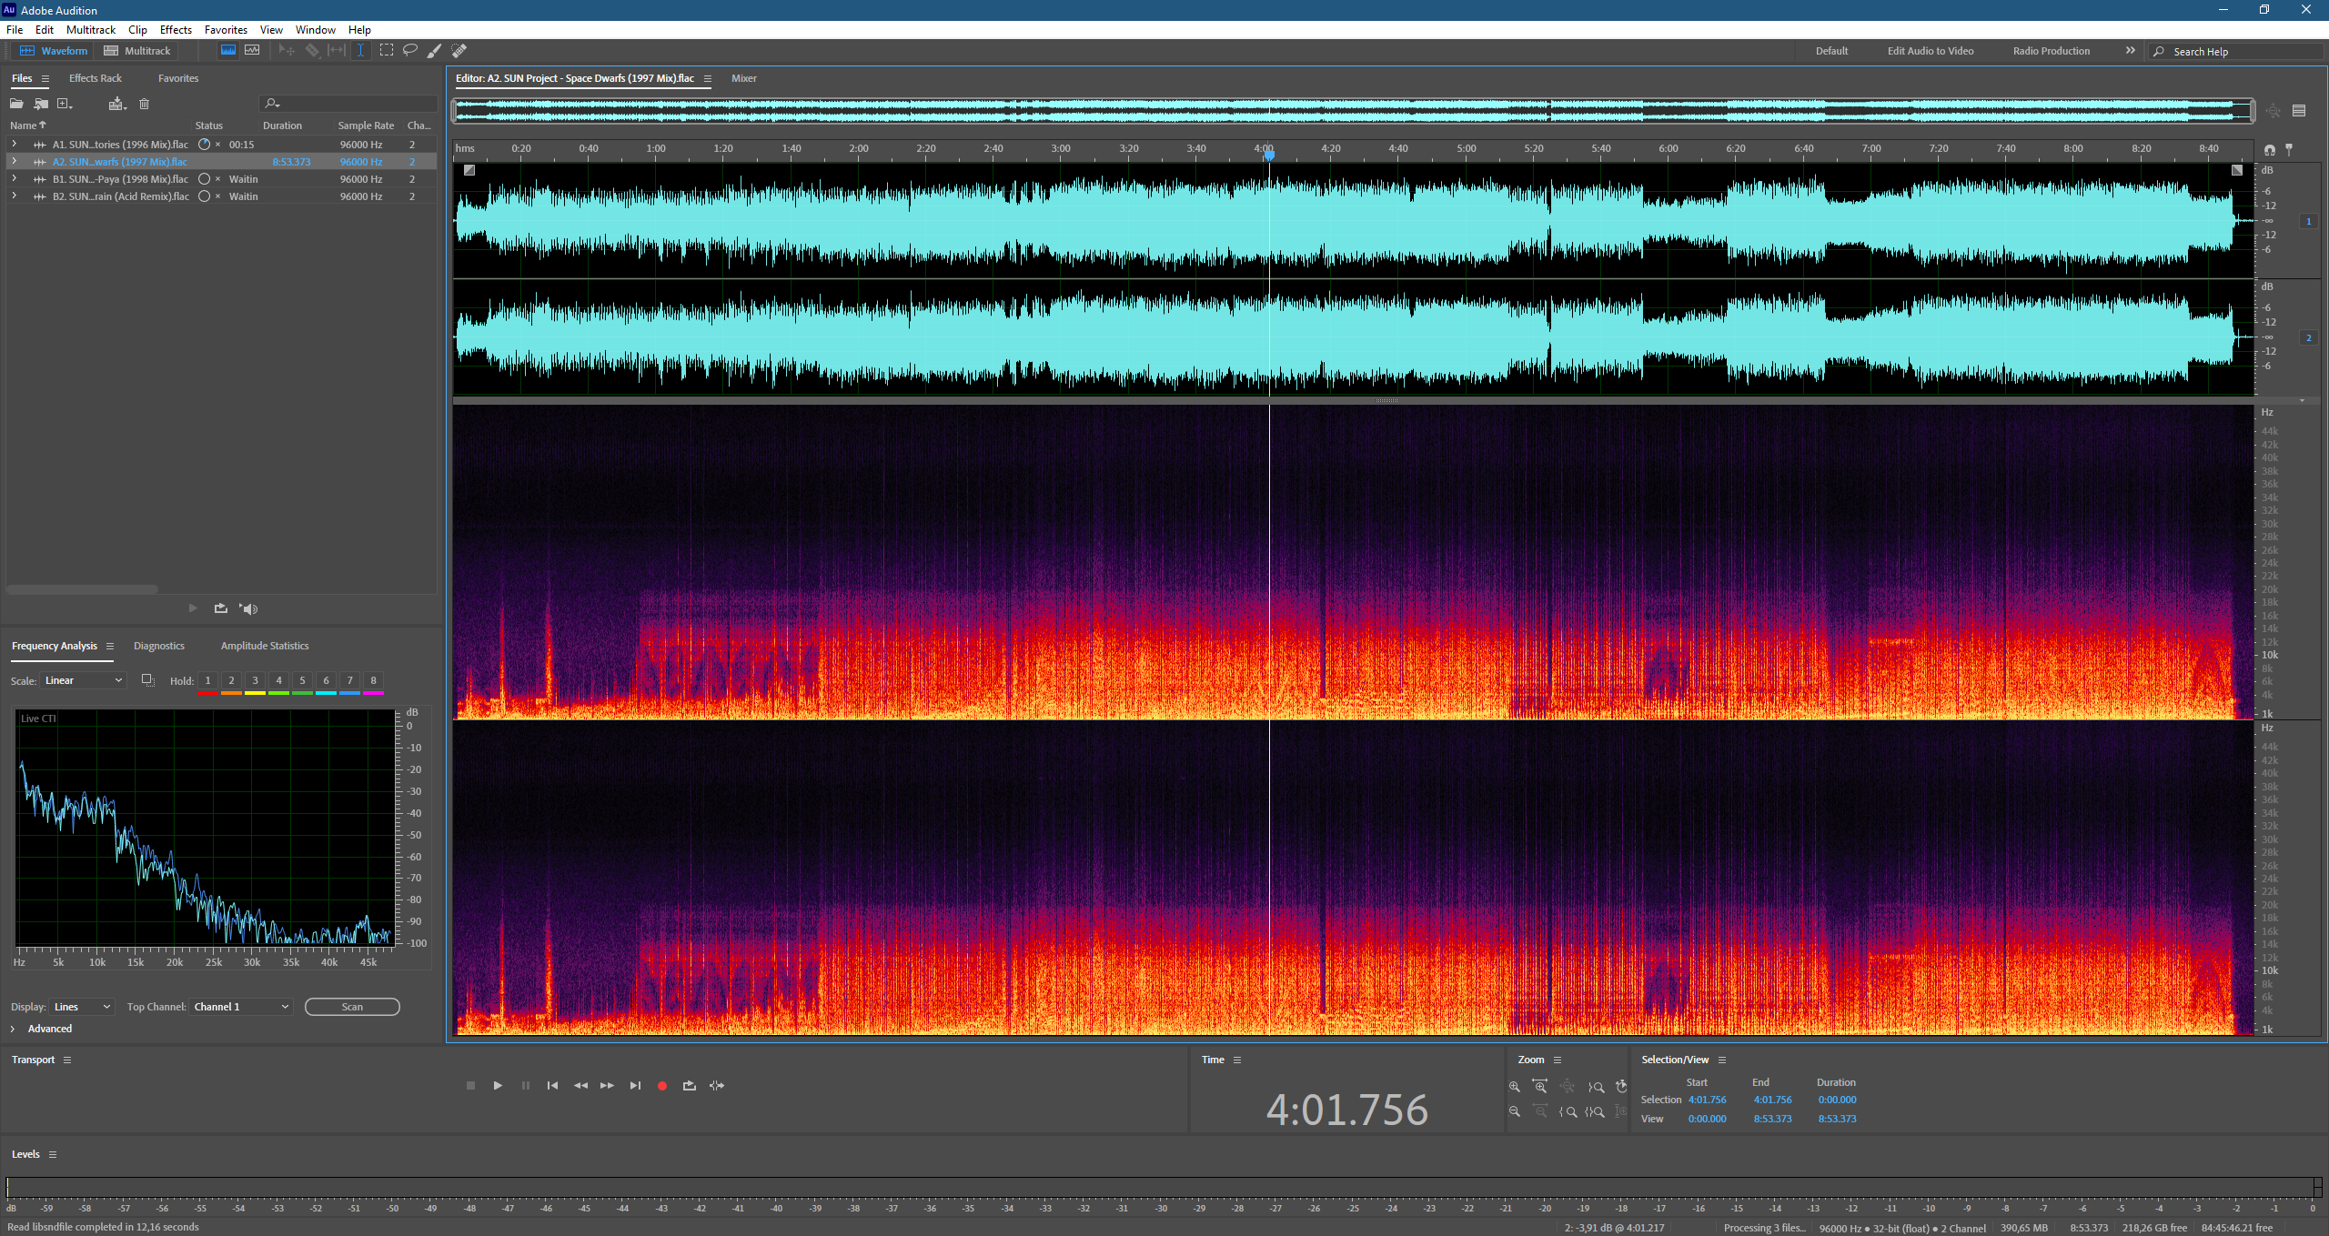Screen dimensions: 2329x1236
Task: Click Move Playhead to Previous icon
Action: pos(552,1085)
